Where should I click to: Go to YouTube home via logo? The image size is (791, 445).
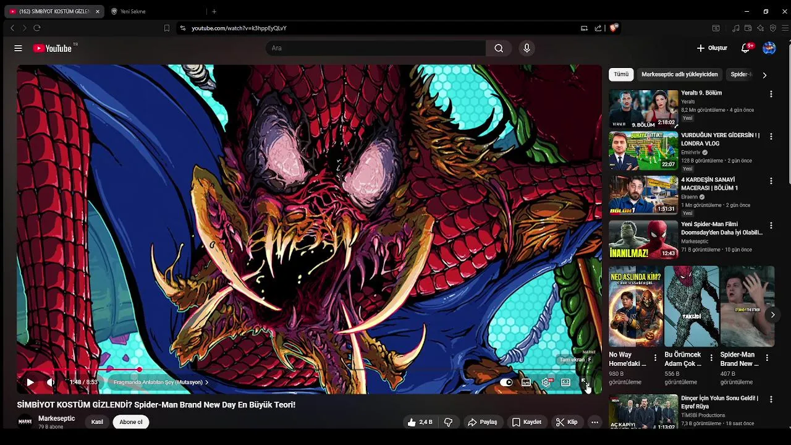(x=53, y=48)
